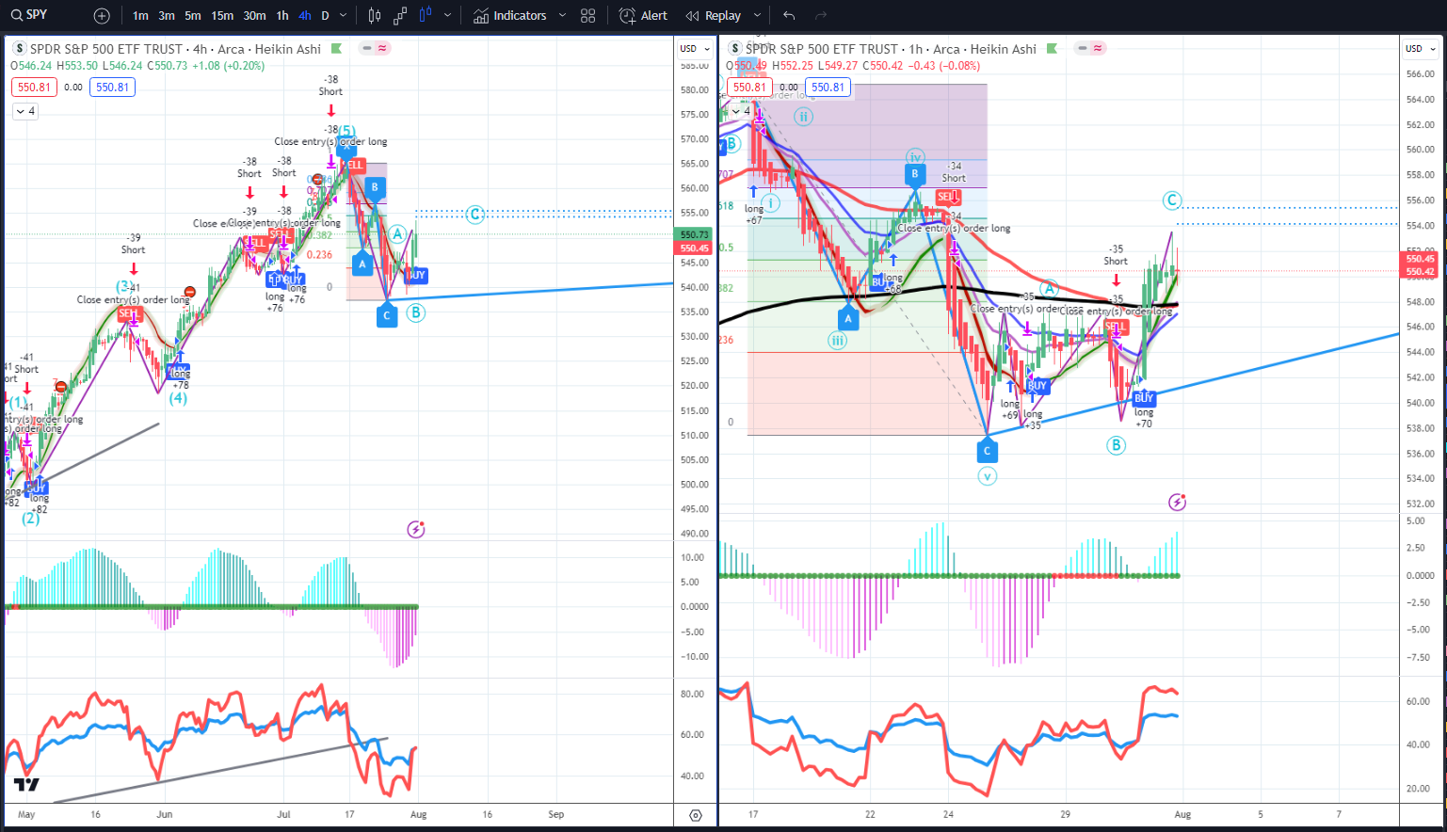Click the blue 550.81 buy button, 1h chart
The image size is (1447, 832).
[828, 88]
